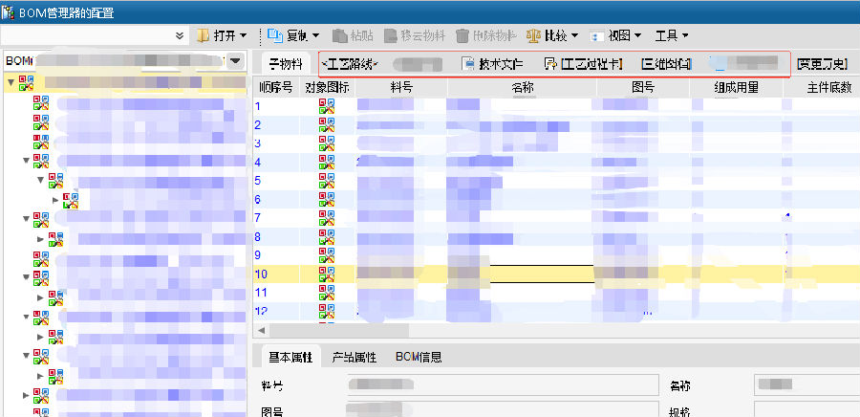Click the 料号 field in 基本属性

point(503,385)
